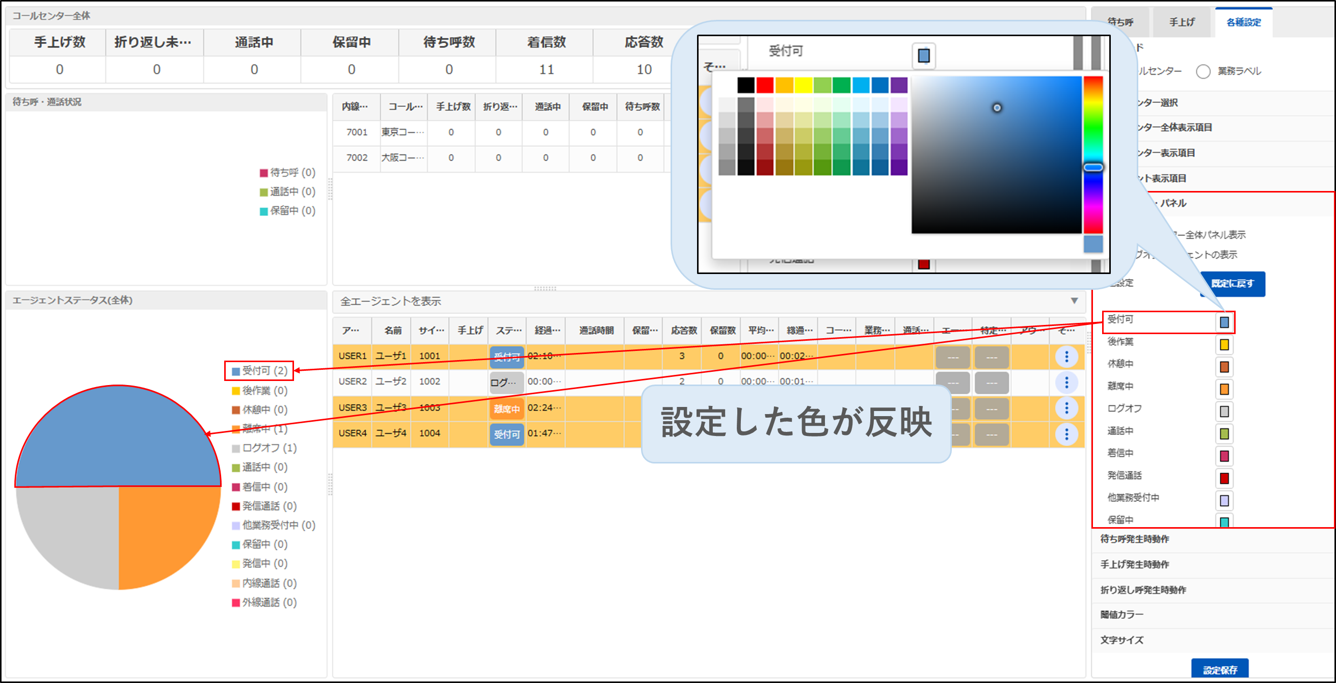Viewport: 1336px width, 683px height.
Task: Click 受付可 status badge for USER1
Action: [x=506, y=357]
